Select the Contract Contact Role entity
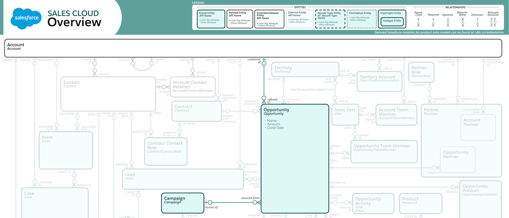 click(x=166, y=152)
